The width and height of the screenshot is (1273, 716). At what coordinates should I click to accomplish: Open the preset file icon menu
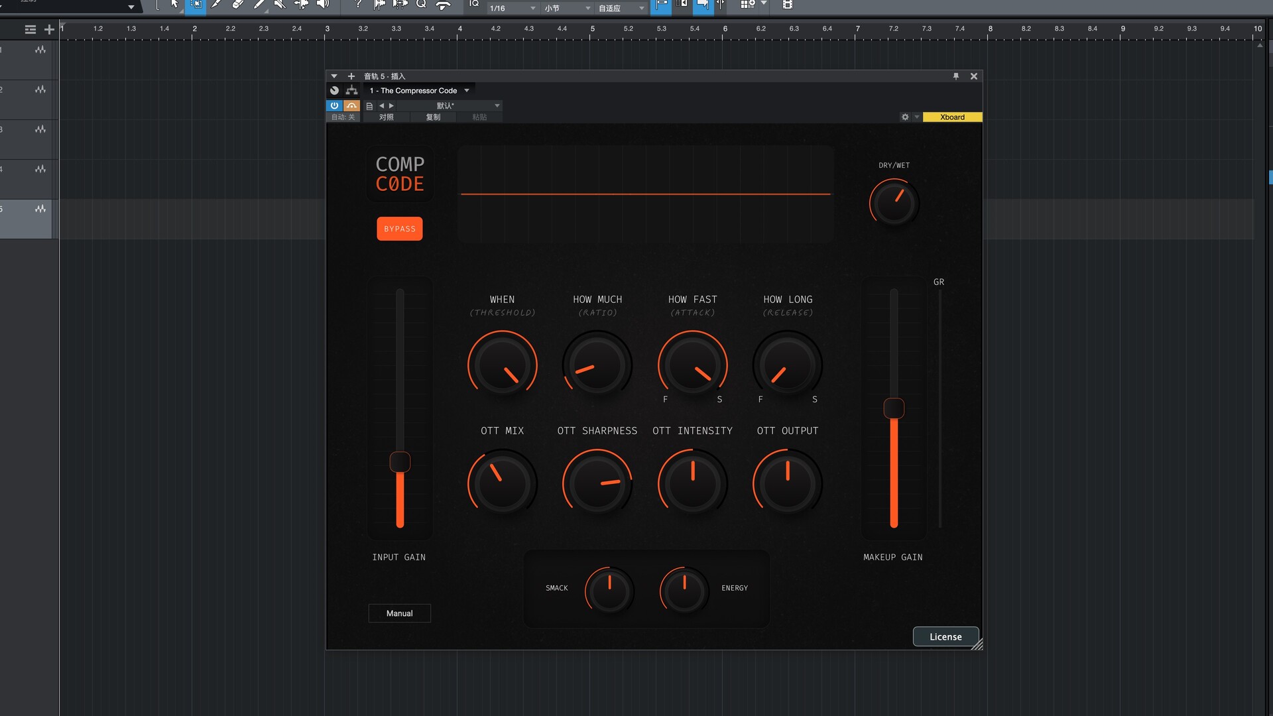(369, 106)
